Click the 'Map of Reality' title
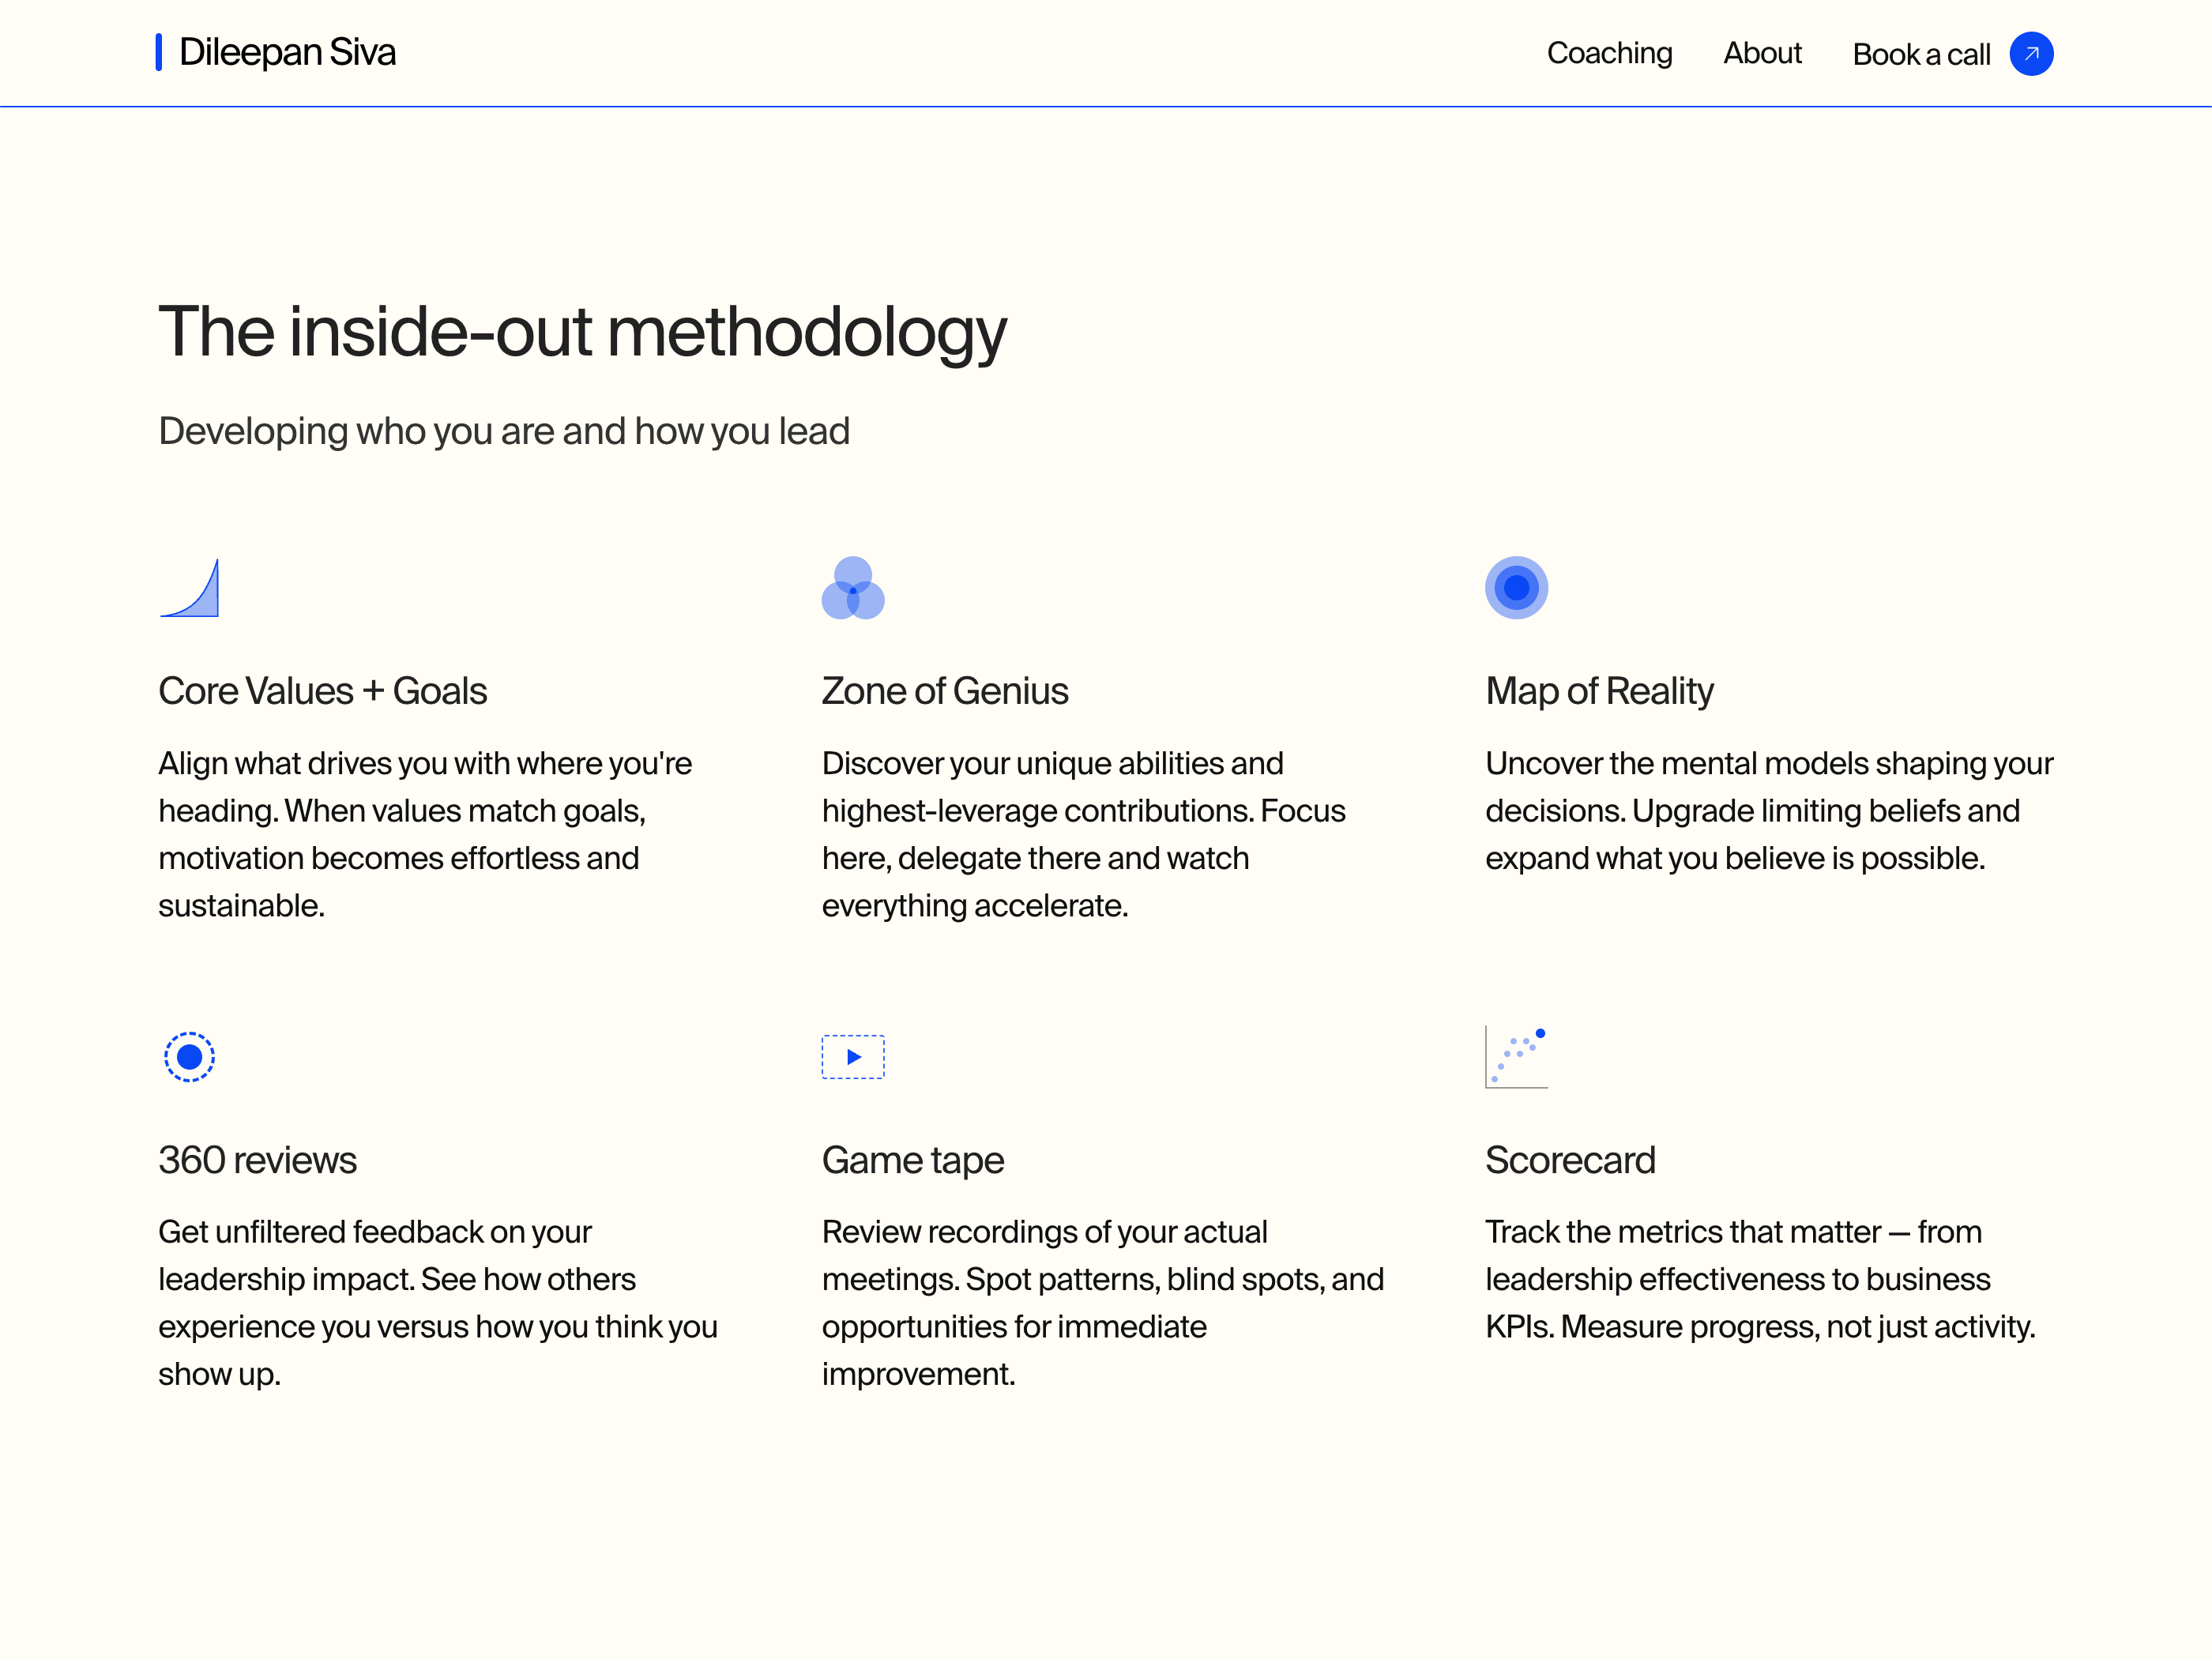 (1599, 692)
